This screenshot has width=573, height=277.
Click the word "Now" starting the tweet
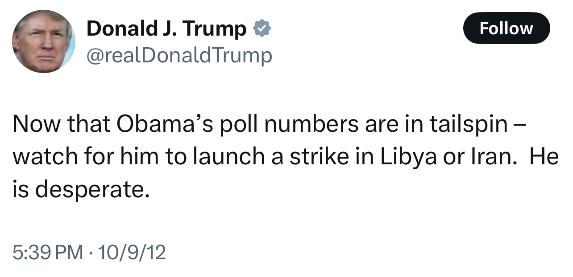pos(37,125)
